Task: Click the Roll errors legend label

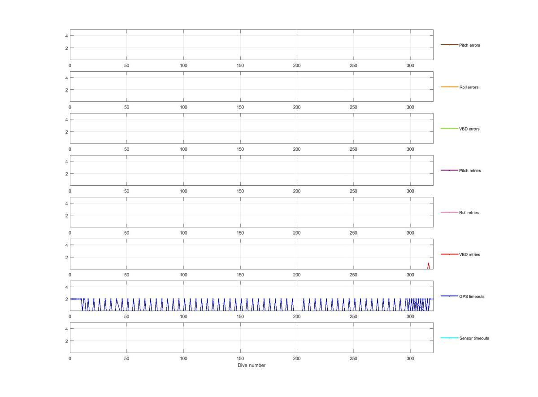Action: click(x=469, y=87)
